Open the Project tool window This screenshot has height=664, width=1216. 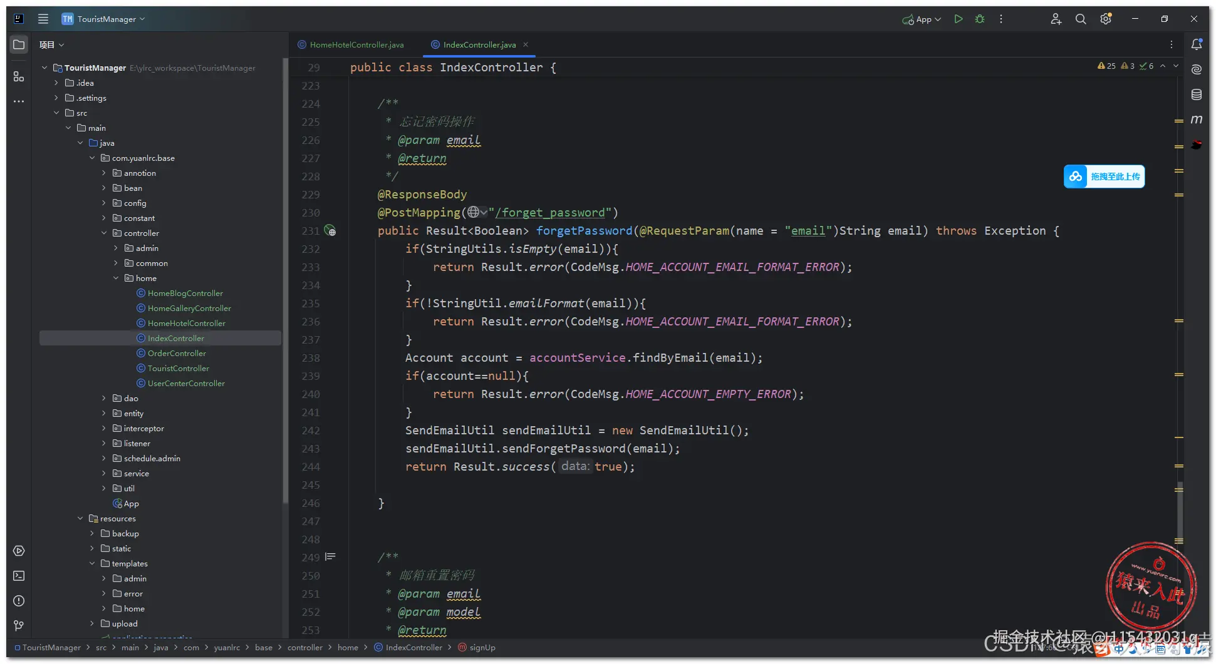19,44
